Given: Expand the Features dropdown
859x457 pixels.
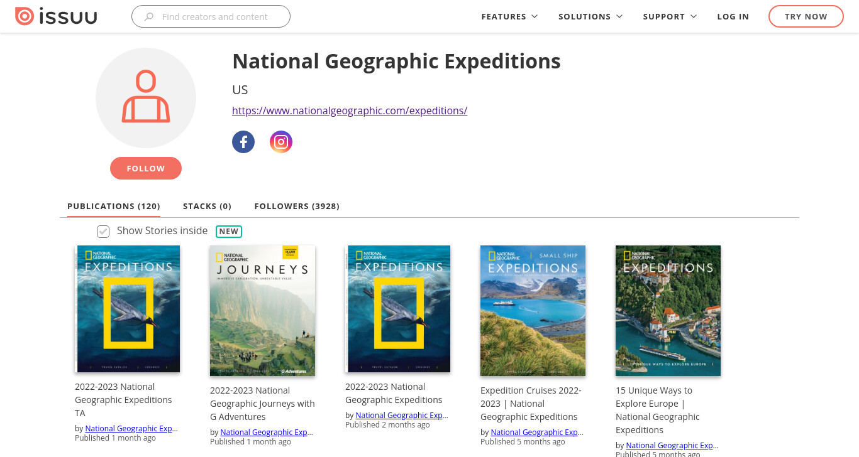Looking at the screenshot, I should pyautogui.click(x=509, y=16).
